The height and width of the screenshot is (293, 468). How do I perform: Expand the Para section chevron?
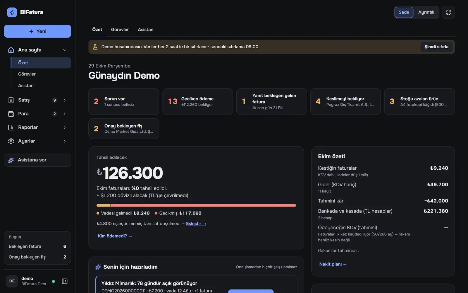pyautogui.click(x=65, y=114)
